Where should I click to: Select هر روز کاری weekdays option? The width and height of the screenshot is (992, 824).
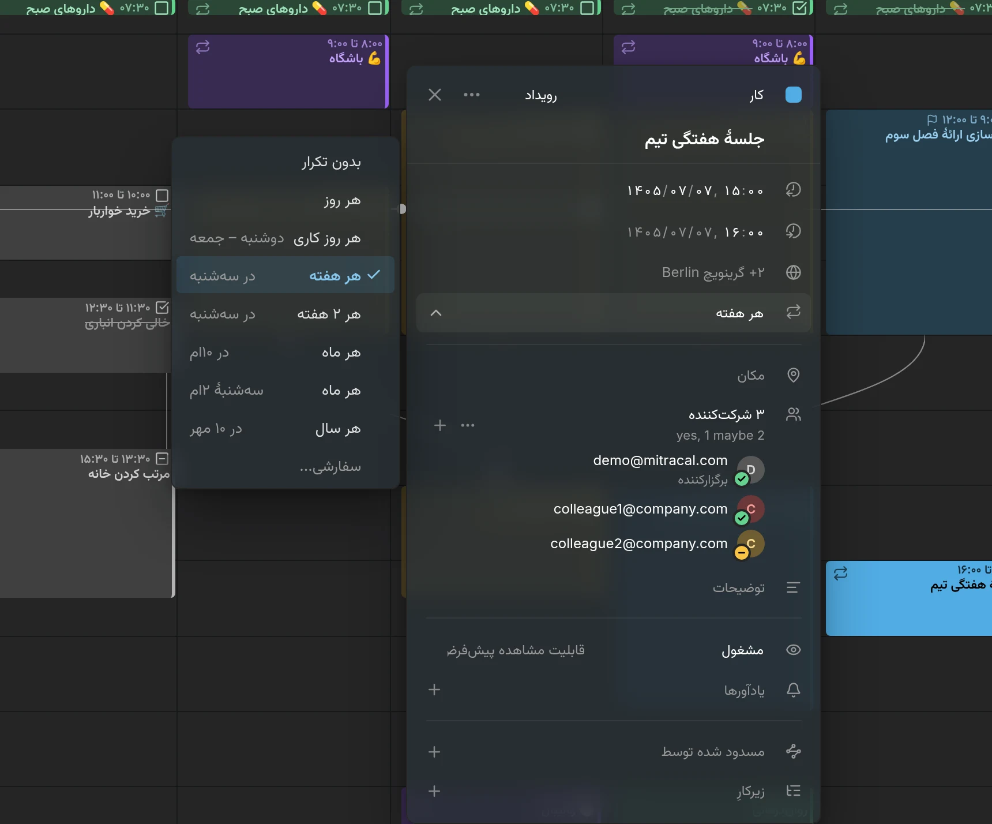coord(285,238)
